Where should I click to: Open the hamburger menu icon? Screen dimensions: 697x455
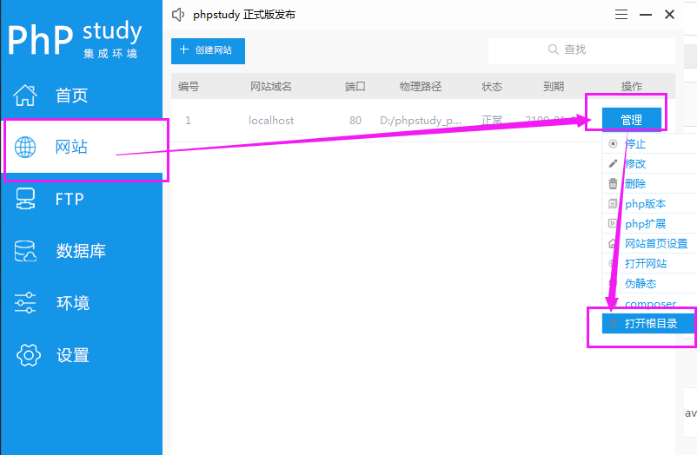tap(621, 15)
